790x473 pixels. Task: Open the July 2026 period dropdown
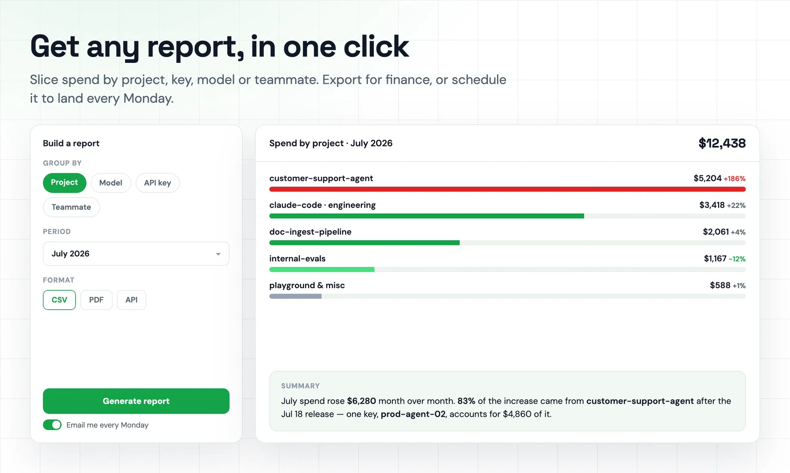pyautogui.click(x=136, y=253)
